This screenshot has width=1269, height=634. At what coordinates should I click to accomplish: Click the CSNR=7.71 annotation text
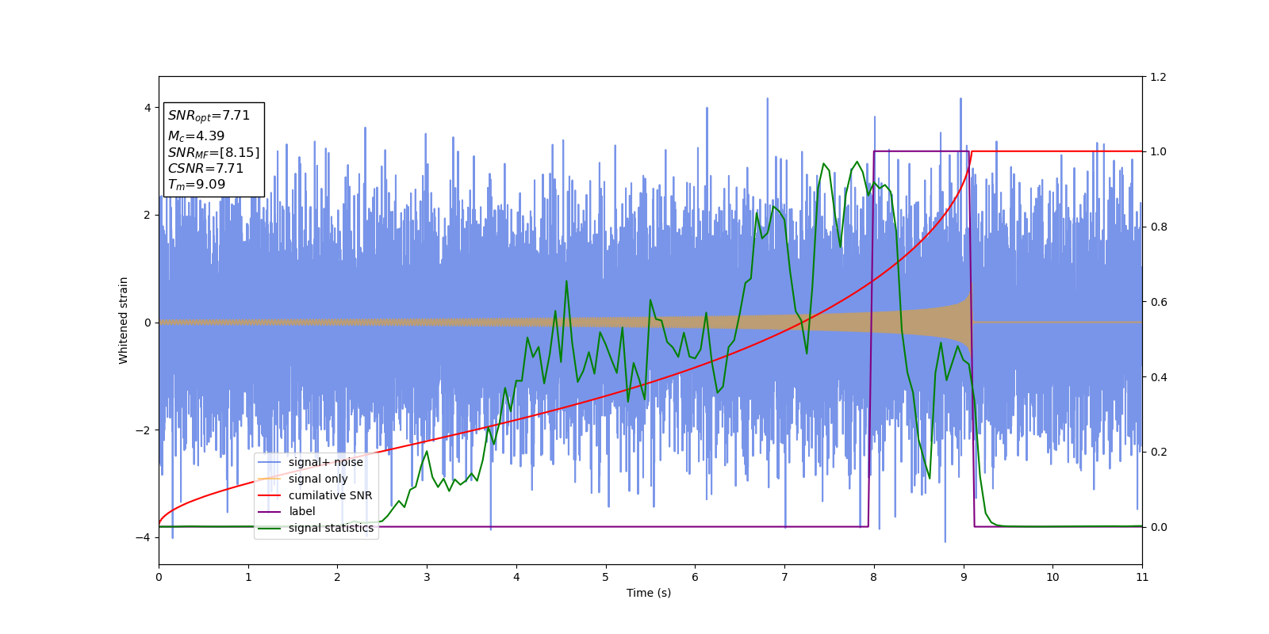(x=205, y=169)
